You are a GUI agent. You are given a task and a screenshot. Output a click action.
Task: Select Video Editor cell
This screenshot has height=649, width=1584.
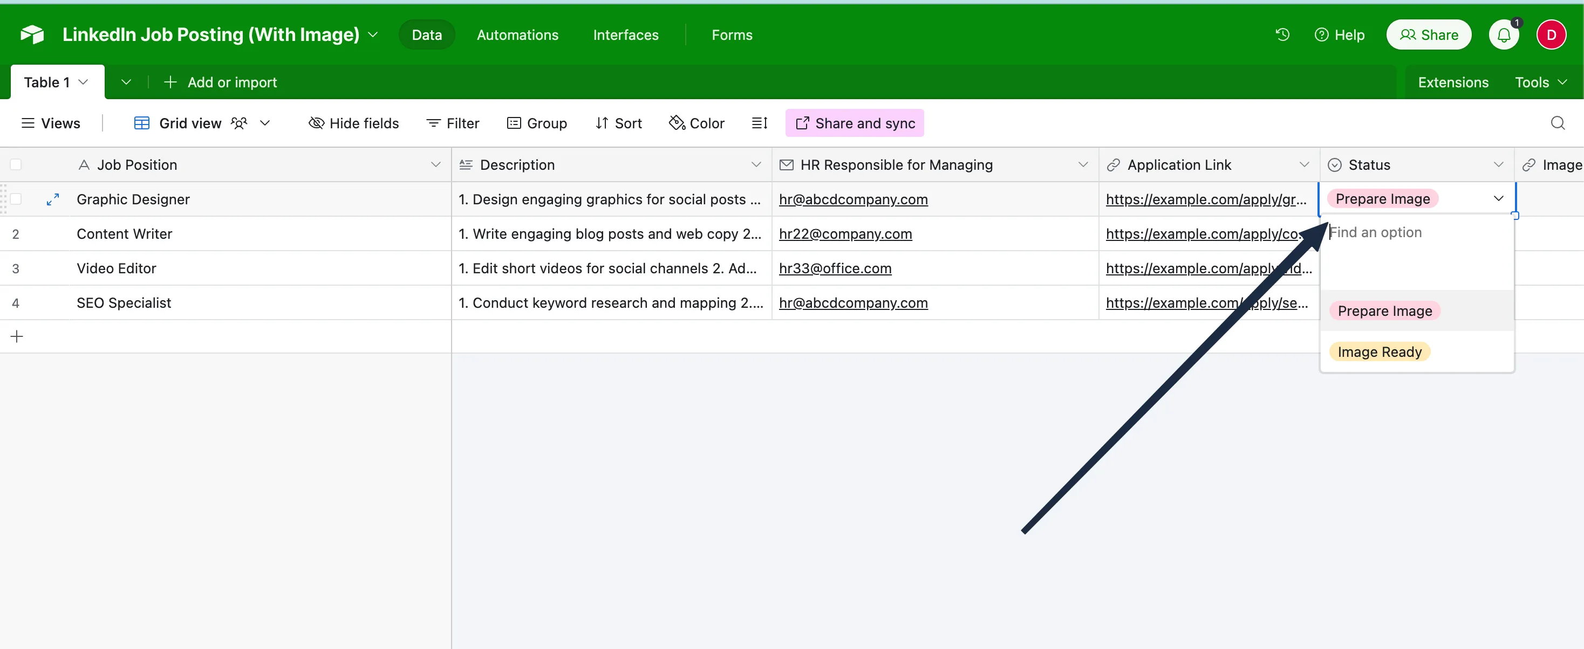click(x=260, y=268)
